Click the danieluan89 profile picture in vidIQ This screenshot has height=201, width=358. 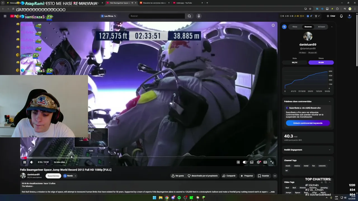tap(308, 37)
